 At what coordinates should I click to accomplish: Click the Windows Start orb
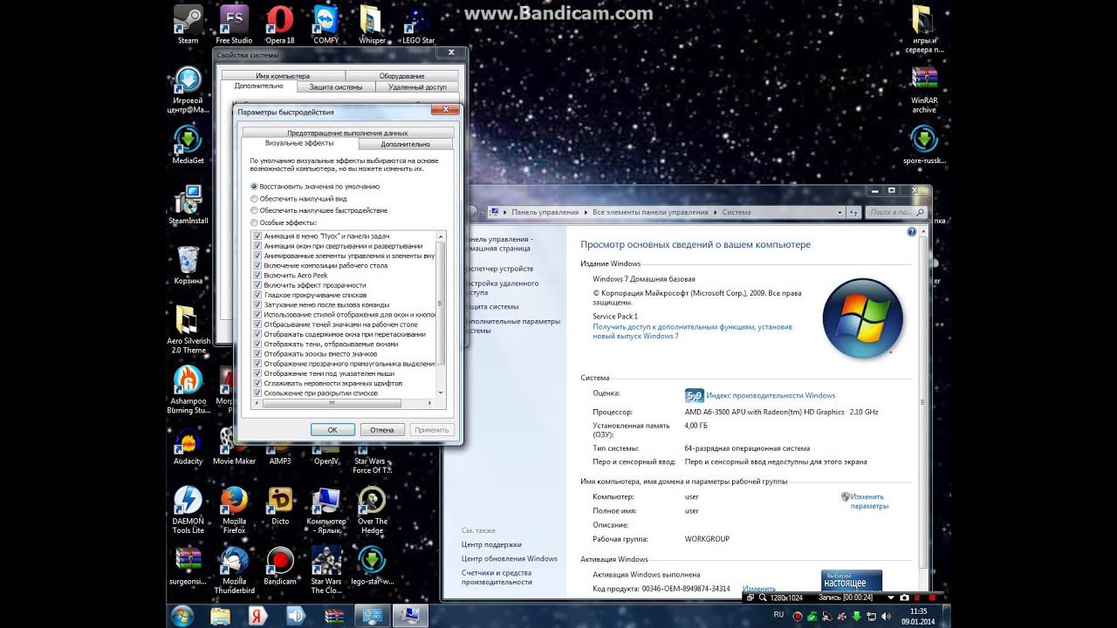[x=182, y=616]
